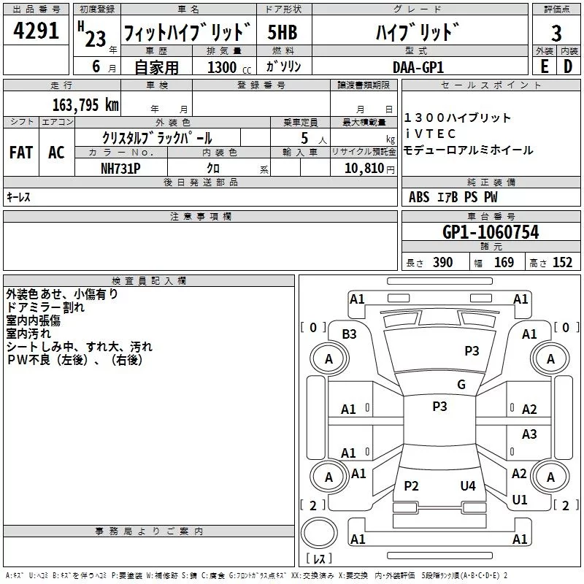Click the exterior rating "E"
This screenshot has height=584, width=584.
tap(545, 66)
